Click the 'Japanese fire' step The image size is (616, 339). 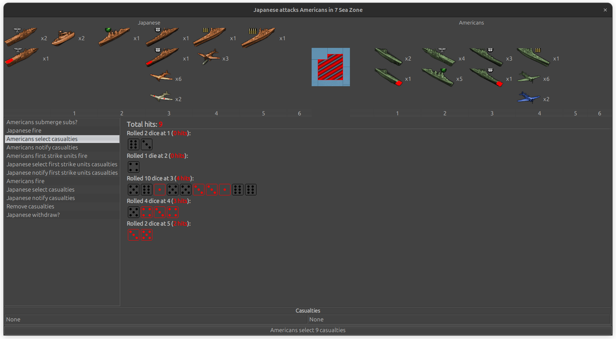[x=62, y=131]
